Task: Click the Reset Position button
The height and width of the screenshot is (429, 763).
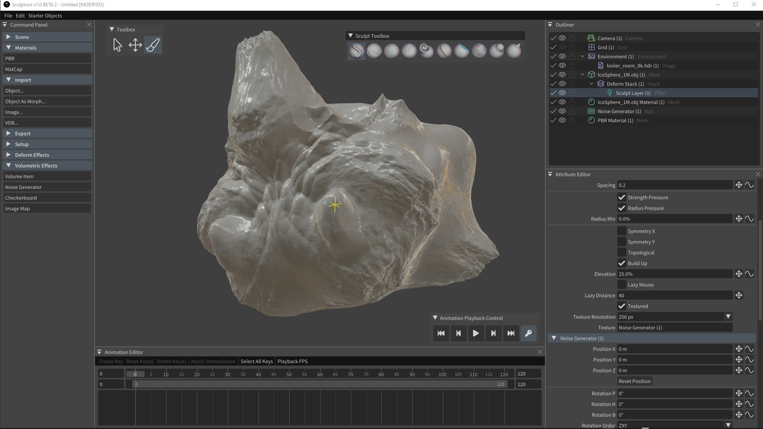Action: 634,381
